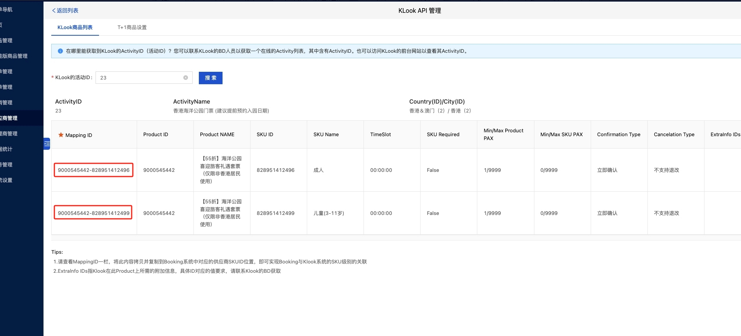The width and height of the screenshot is (741, 336).
Task: Click product name in the 成人 row
Action: coord(221,170)
